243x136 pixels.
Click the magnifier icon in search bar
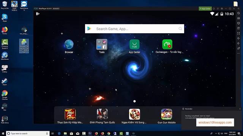(180, 29)
